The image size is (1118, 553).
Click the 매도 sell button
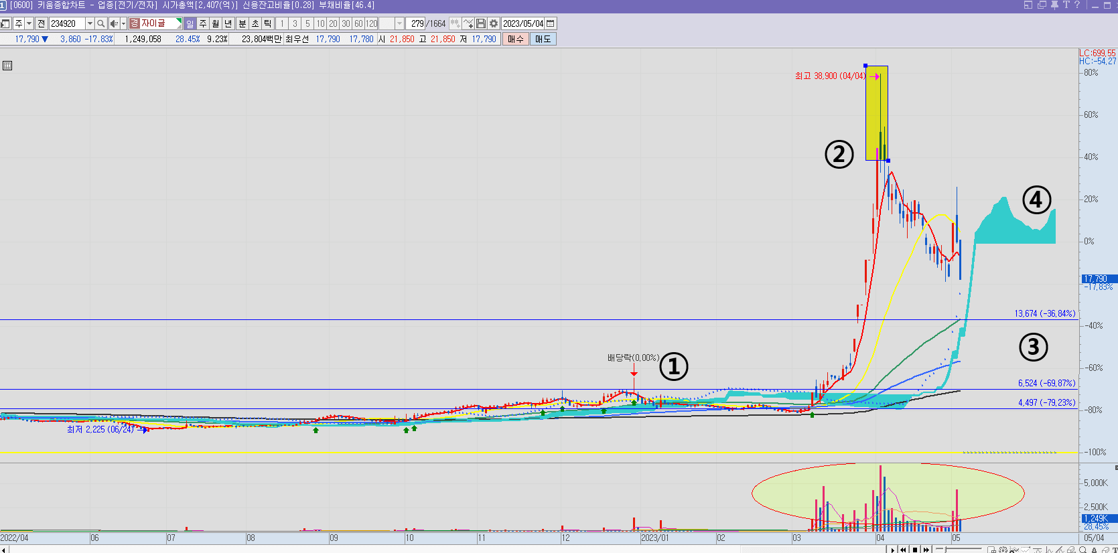543,39
